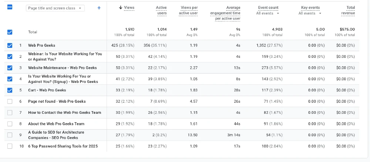
Task: Toggle the select-all indeterminate checkbox in header
Action: (10, 7)
